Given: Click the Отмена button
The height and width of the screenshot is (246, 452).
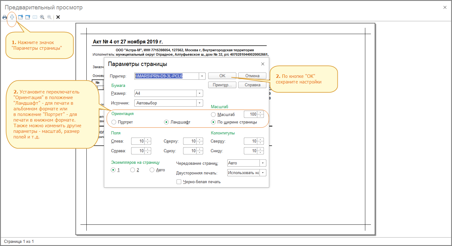Looking at the screenshot, I should tap(252, 76).
